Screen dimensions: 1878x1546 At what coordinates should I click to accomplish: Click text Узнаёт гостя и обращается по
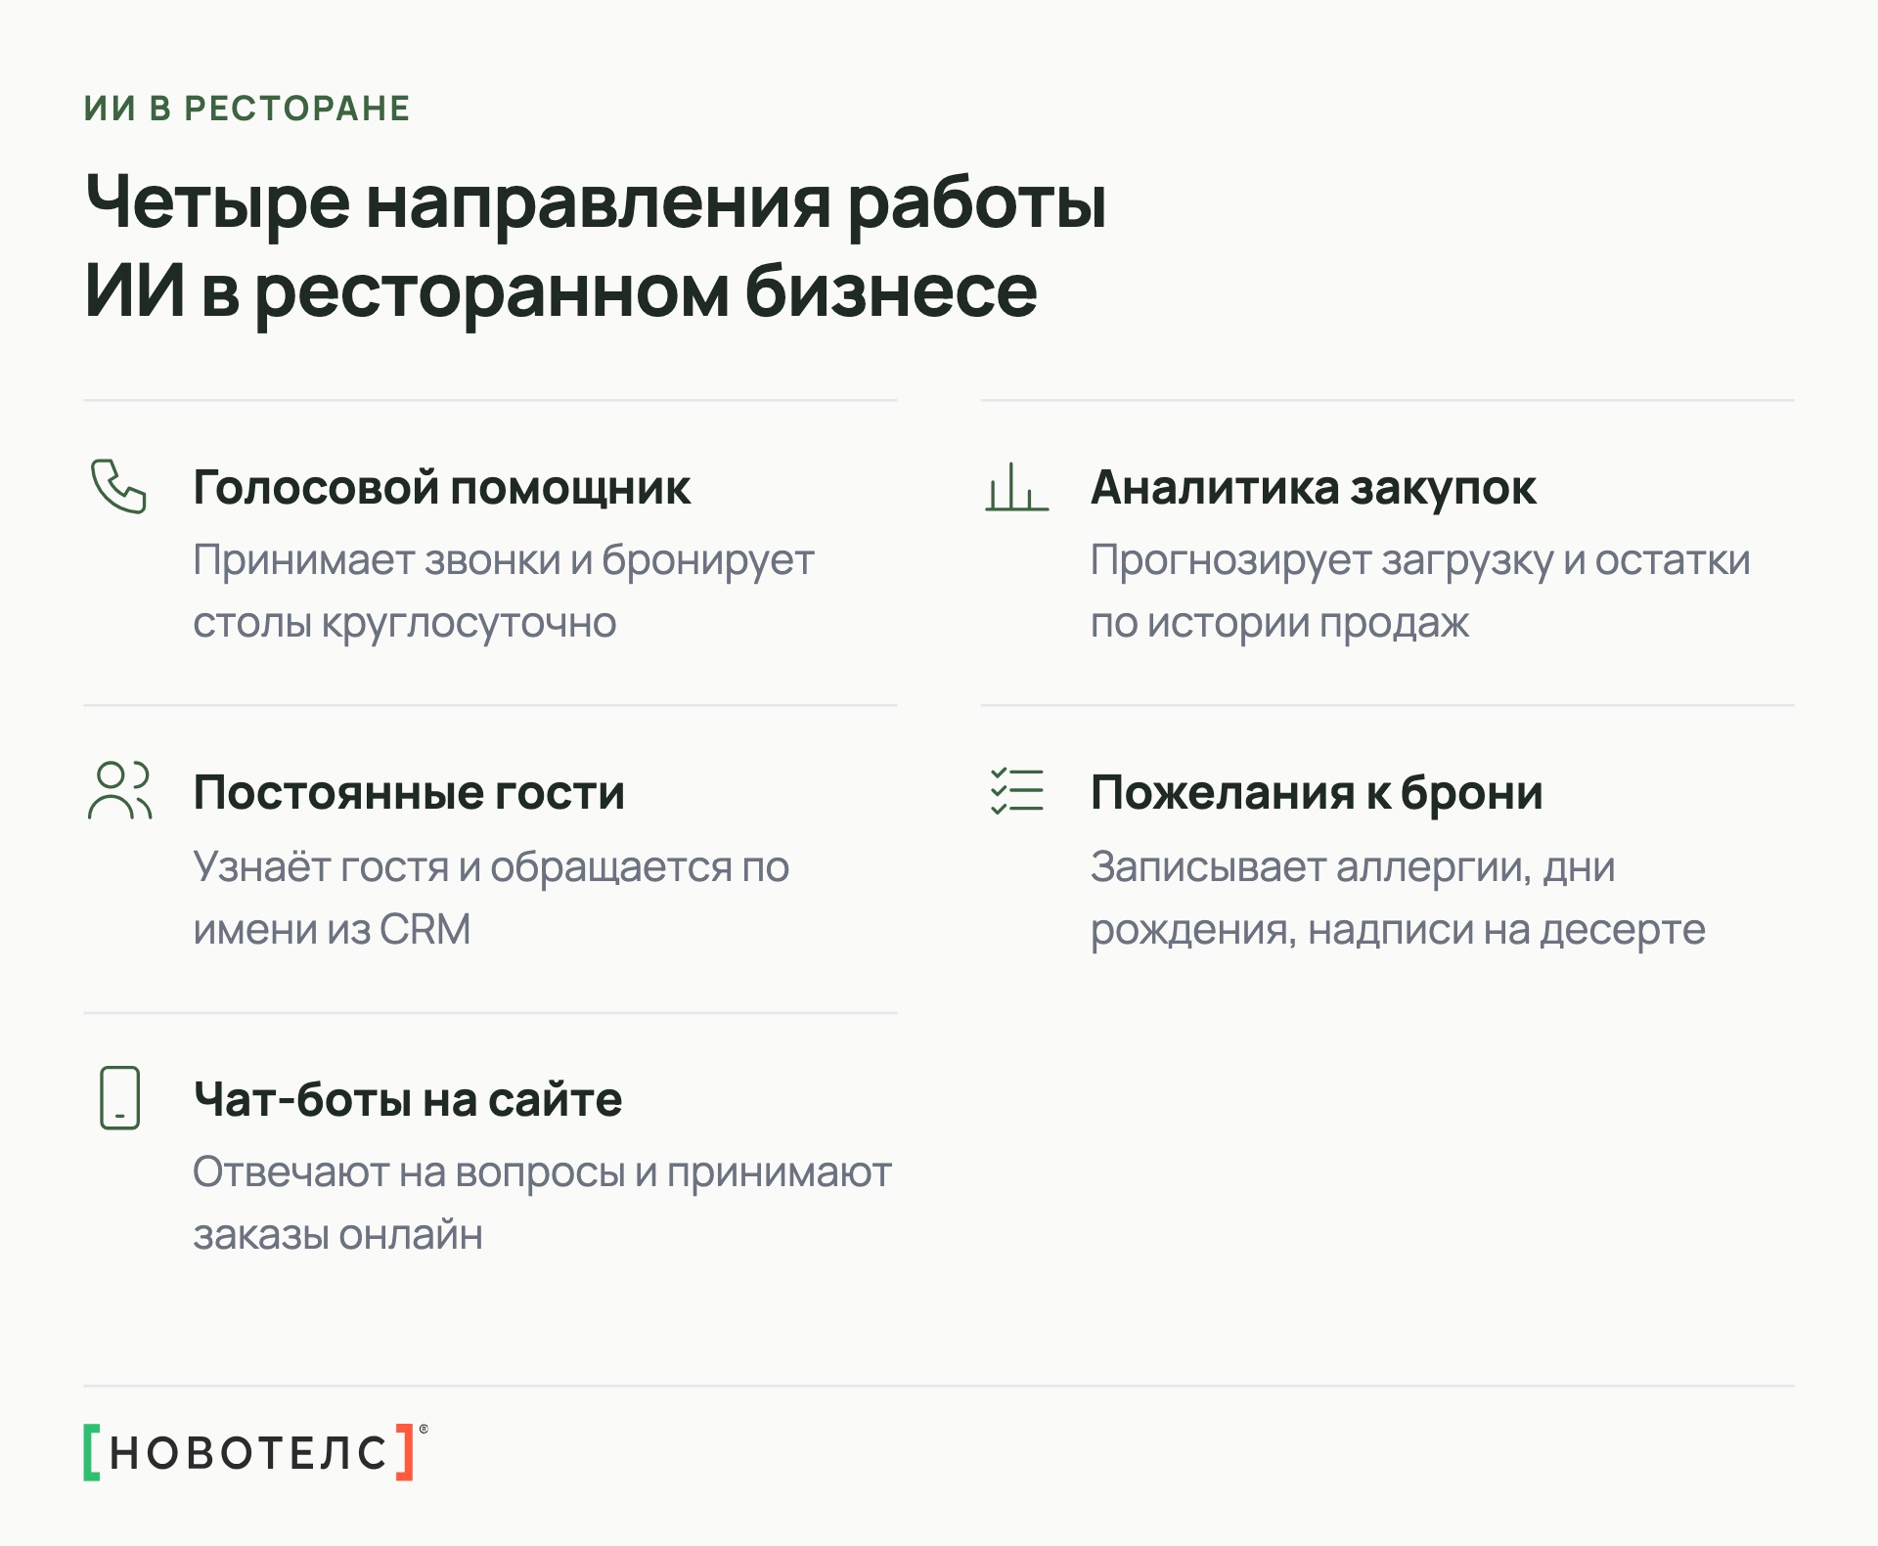coord(491,867)
